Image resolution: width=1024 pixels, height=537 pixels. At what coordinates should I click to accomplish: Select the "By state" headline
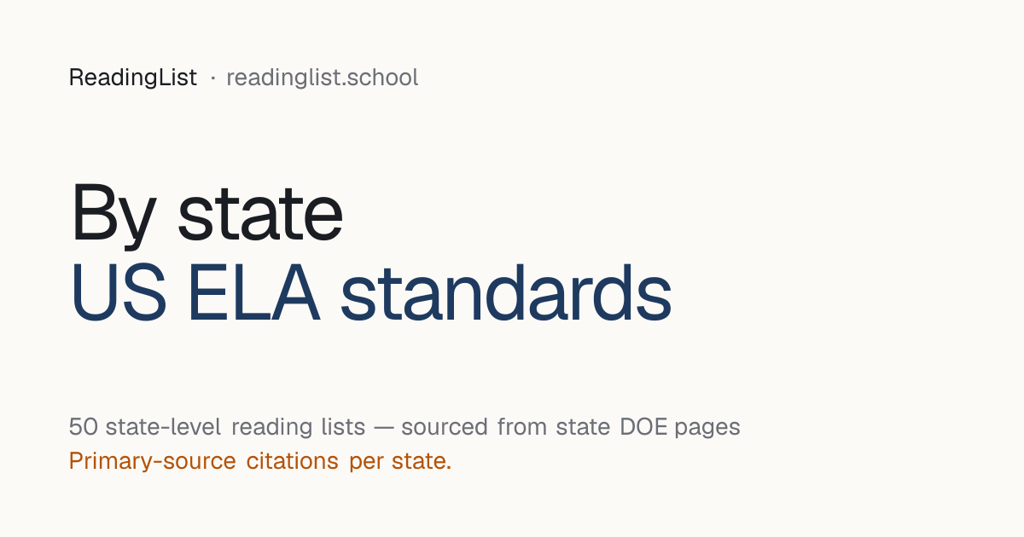tap(207, 213)
